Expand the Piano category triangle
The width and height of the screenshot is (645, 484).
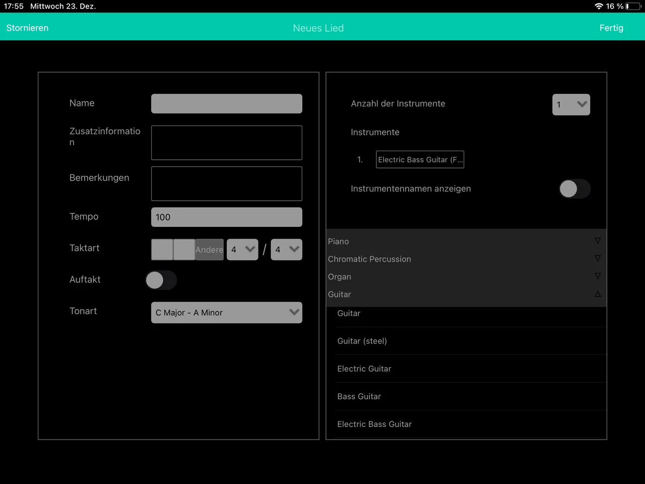[x=598, y=241]
